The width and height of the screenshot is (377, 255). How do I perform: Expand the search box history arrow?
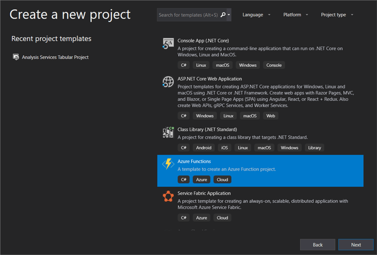[228, 14]
